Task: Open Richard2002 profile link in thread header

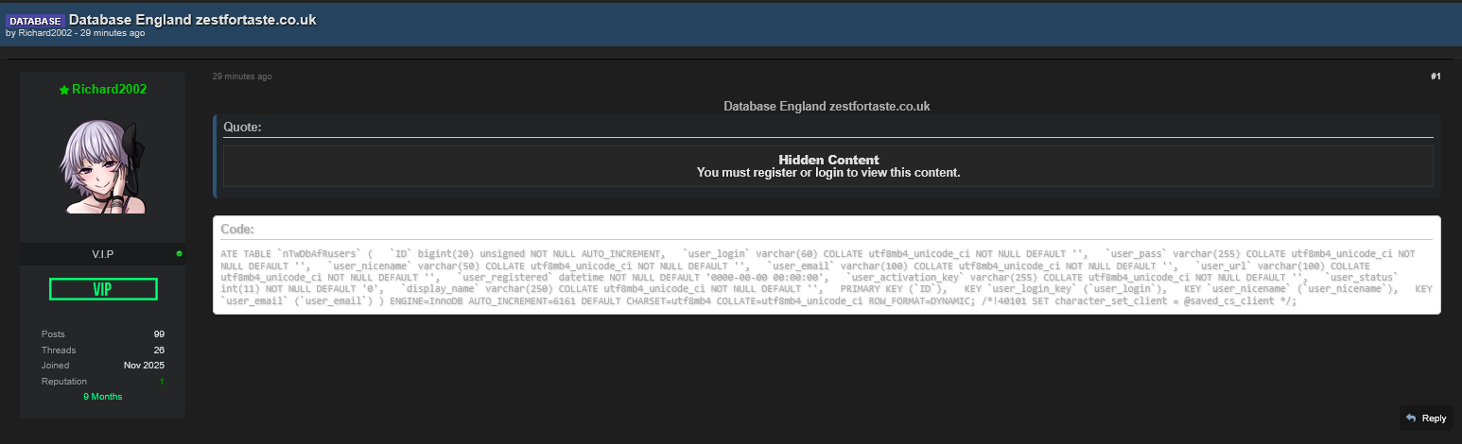Action: [x=47, y=33]
